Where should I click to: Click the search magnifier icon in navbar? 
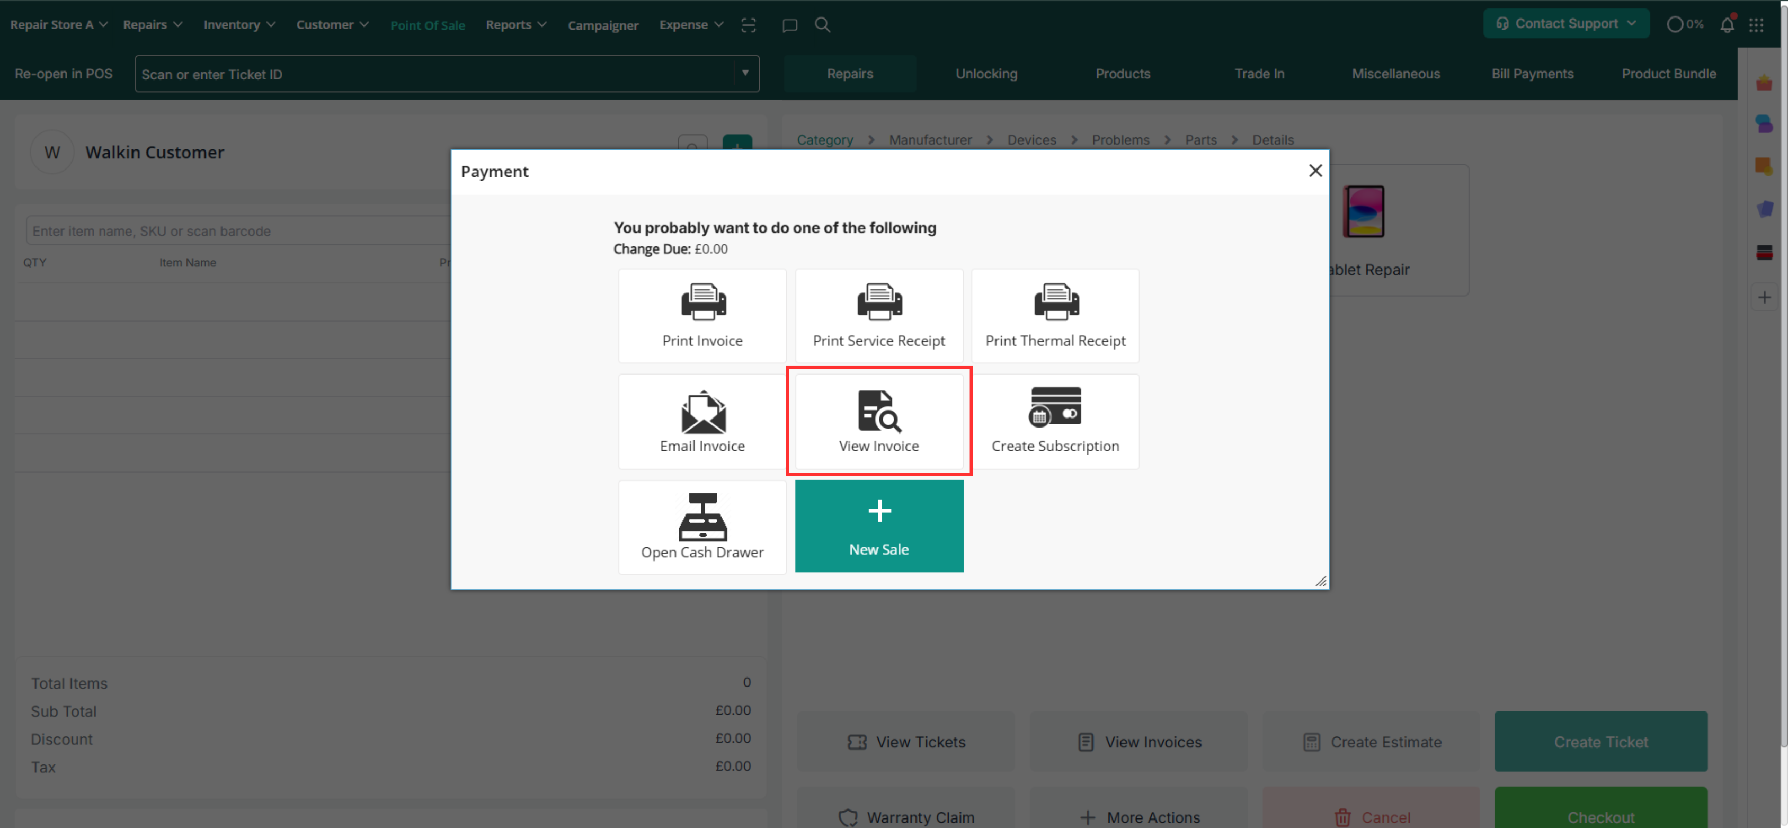tap(822, 25)
